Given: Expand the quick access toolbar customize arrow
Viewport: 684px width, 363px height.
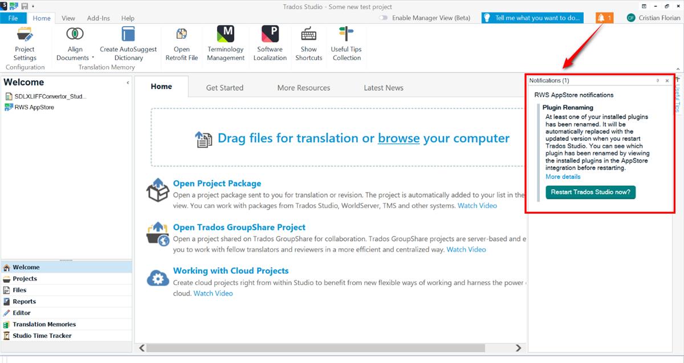Looking at the screenshot, I should [33, 6].
